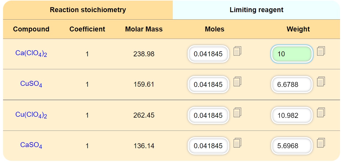This screenshot has width=342, height=162.
Task: Copy the CaSO4 weight value
Action: (x=321, y=143)
